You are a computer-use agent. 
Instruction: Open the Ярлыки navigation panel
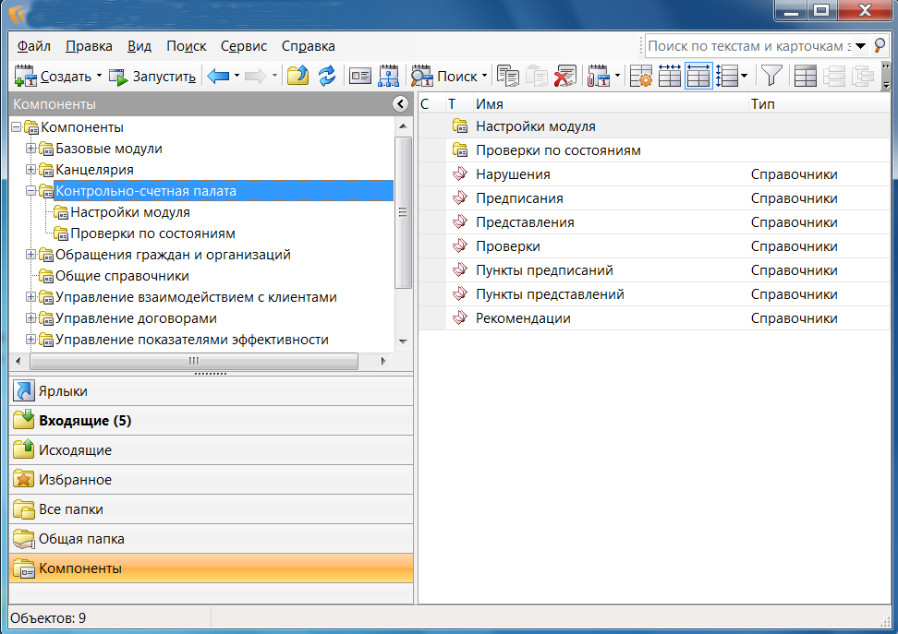pos(211,391)
